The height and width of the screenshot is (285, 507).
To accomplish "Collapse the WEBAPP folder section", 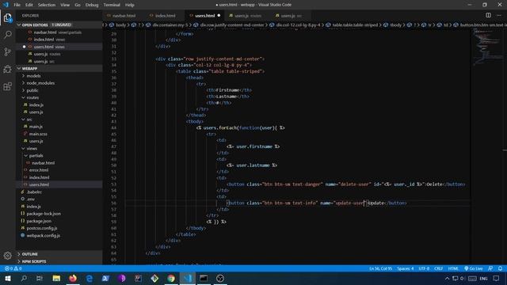I will point(29,69).
